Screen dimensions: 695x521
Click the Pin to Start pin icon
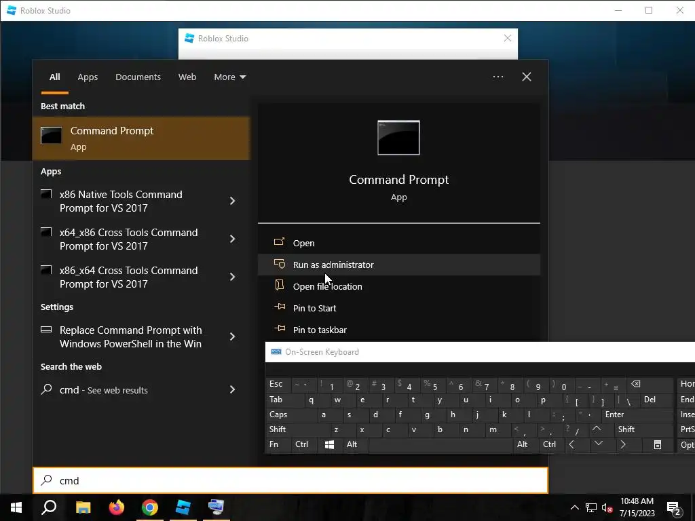pos(280,307)
